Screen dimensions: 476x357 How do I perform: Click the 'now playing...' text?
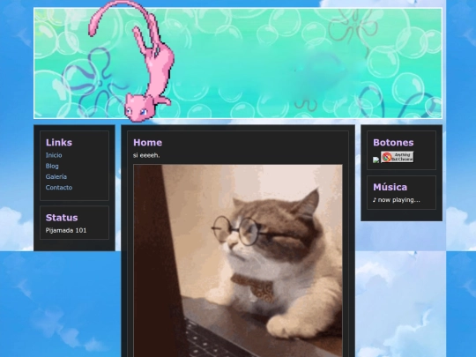397,200
